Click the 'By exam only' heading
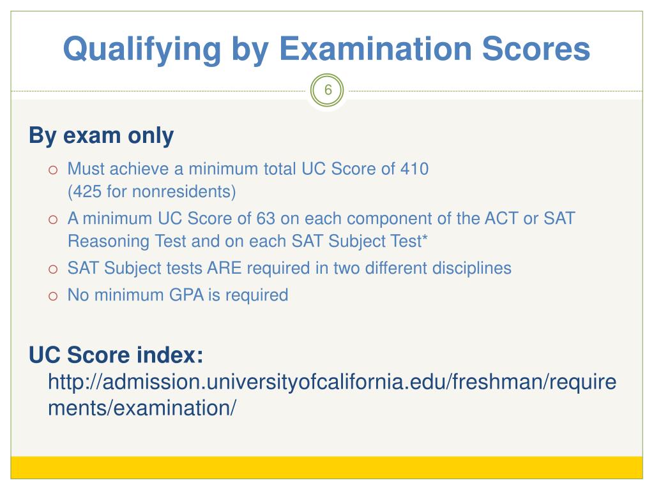The width and height of the screenshot is (654, 490). click(x=101, y=136)
